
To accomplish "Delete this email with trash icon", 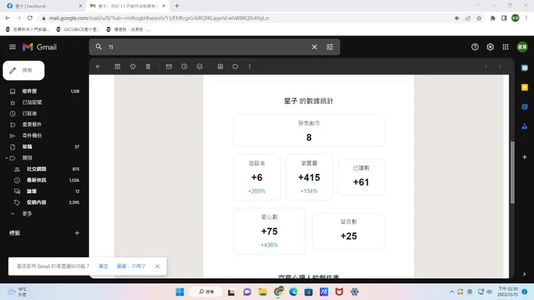I will (x=148, y=67).
